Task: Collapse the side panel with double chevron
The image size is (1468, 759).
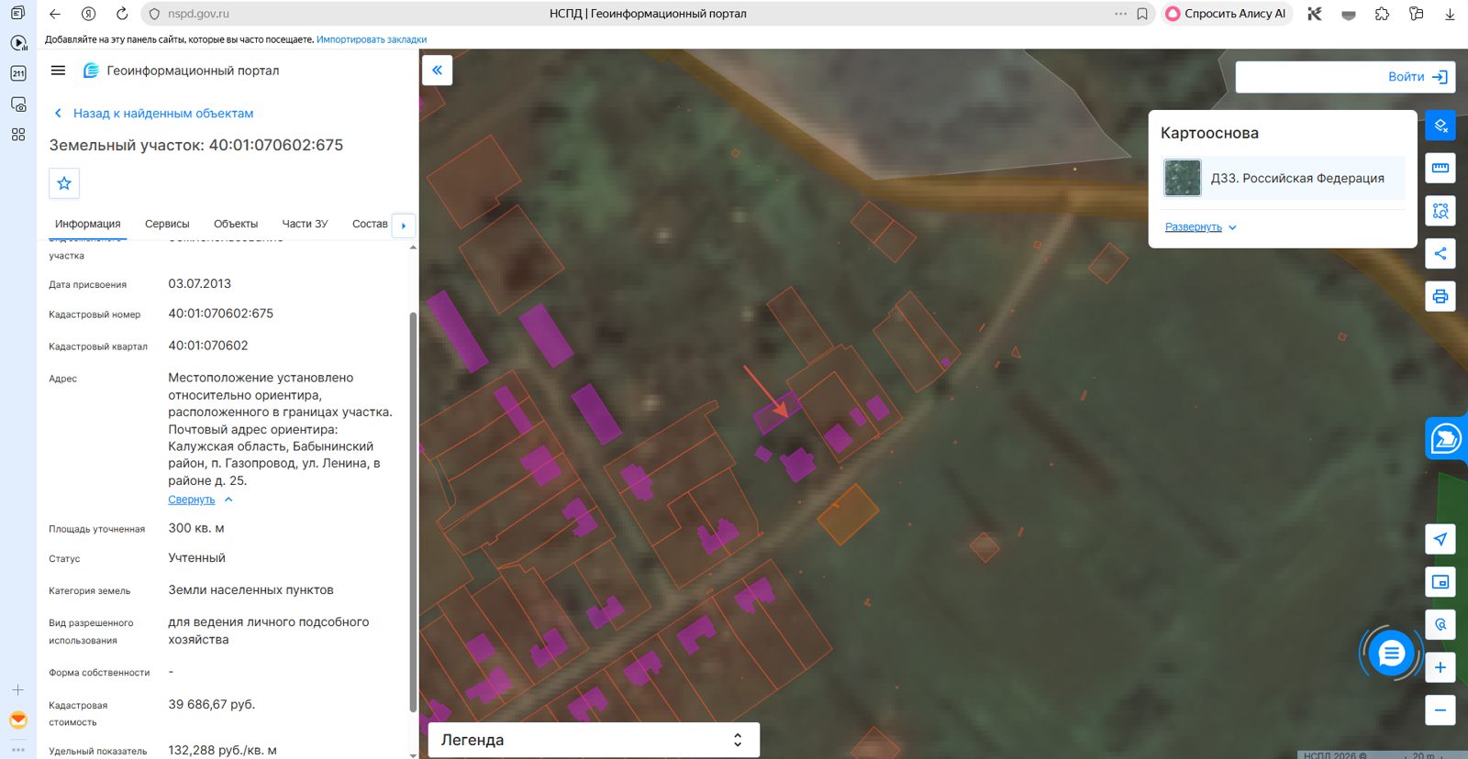Action: point(438,71)
